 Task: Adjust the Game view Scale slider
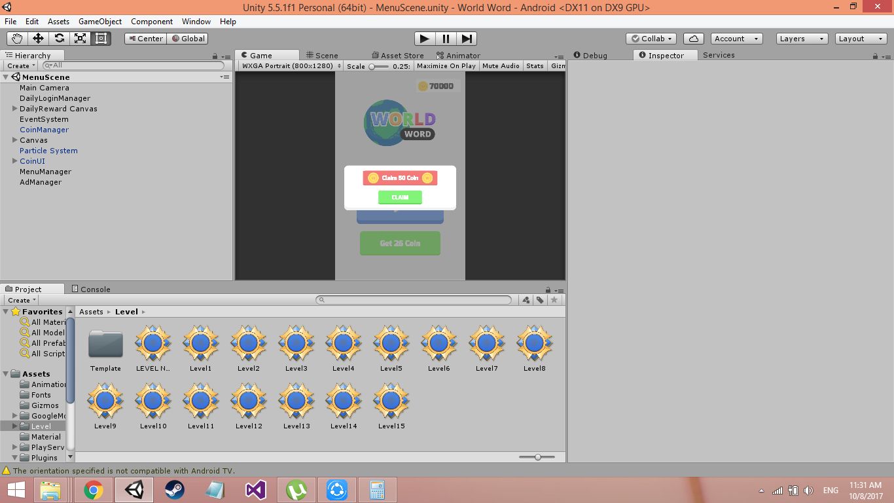pyautogui.click(x=372, y=66)
